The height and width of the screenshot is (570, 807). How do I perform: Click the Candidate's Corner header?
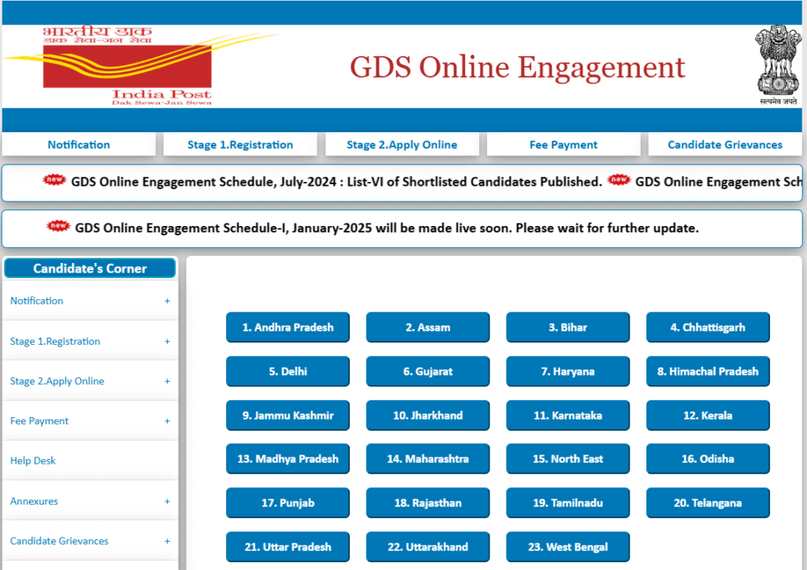(89, 268)
